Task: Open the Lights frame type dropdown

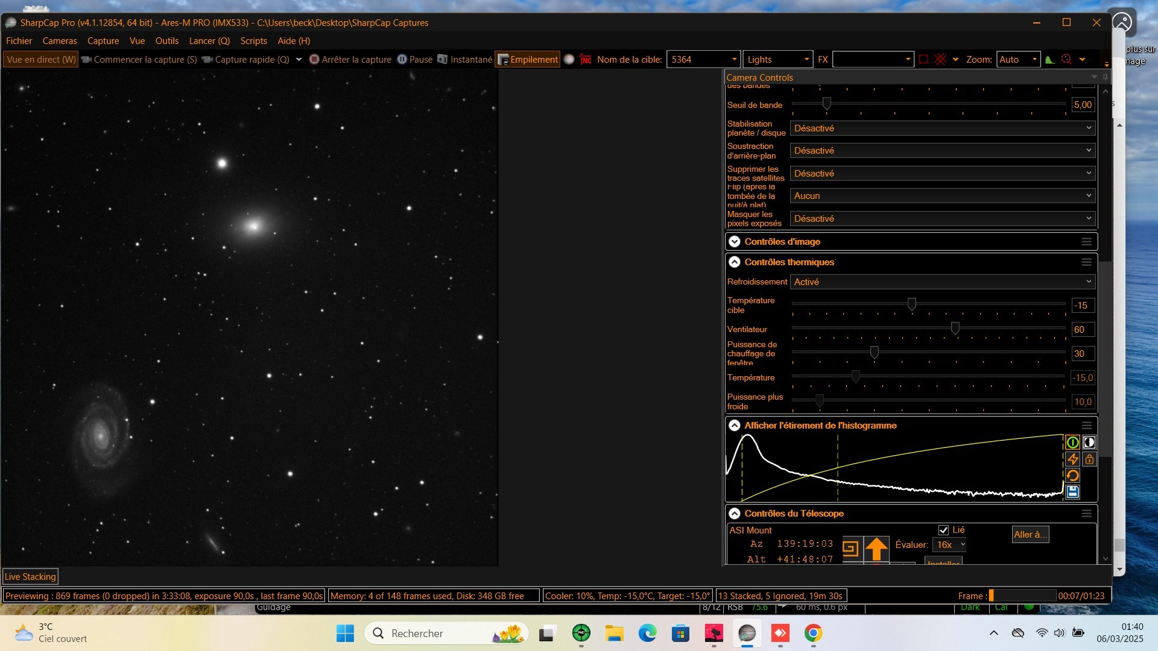Action: 777,59
